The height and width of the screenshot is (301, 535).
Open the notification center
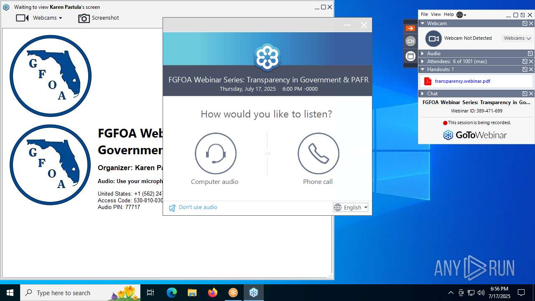pos(521,293)
